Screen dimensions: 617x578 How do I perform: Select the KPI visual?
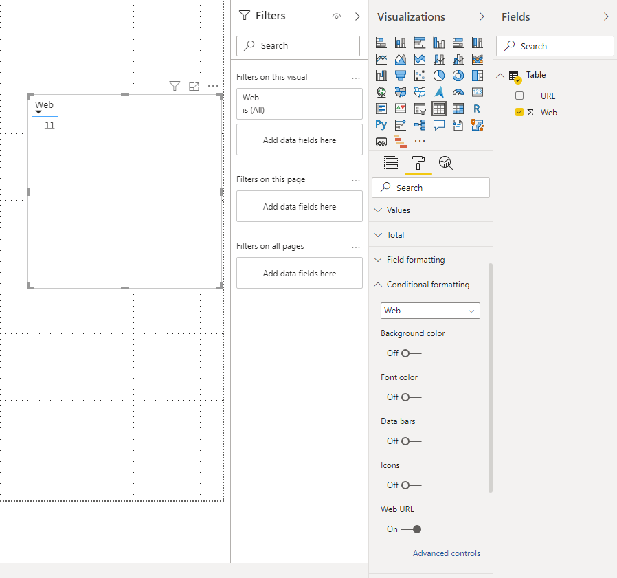tap(400, 109)
